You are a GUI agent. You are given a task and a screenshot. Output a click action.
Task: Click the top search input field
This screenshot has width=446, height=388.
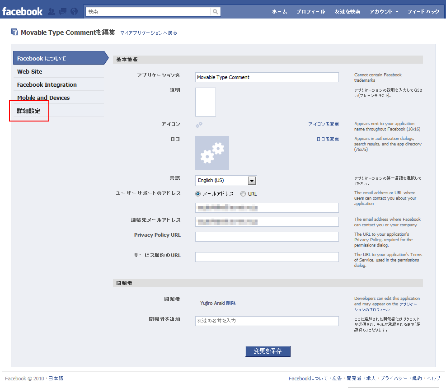(x=148, y=12)
